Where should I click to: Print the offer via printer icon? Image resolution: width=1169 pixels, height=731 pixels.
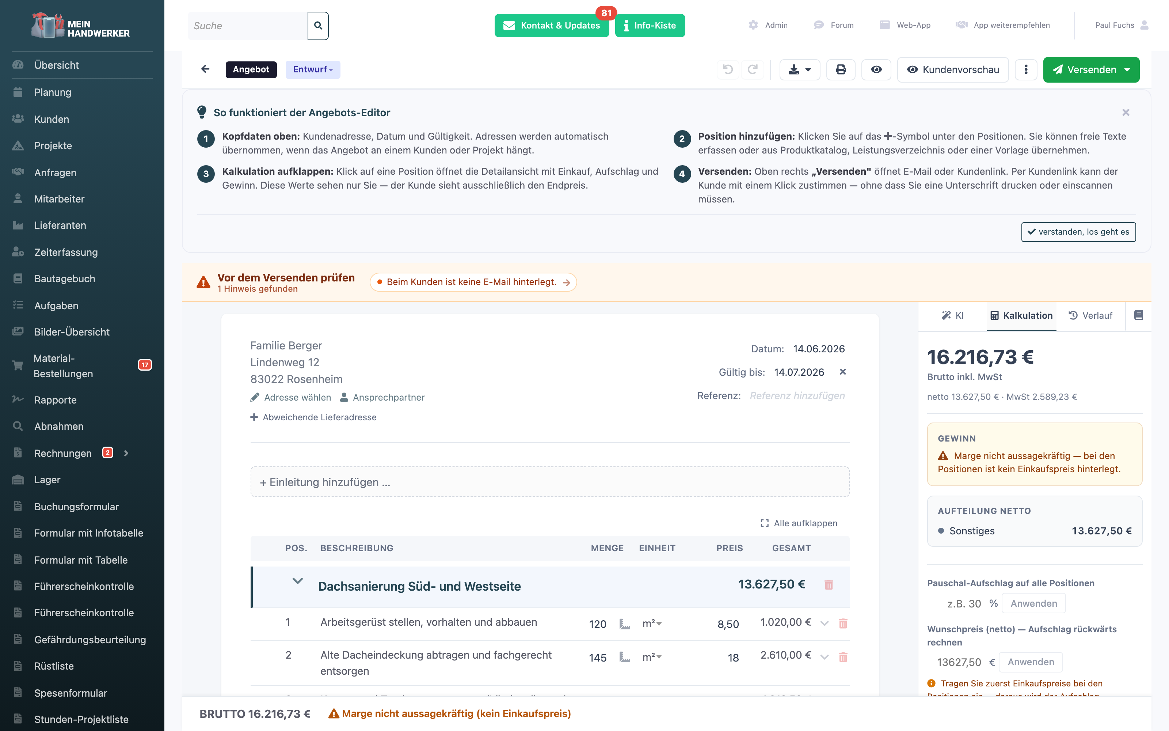tap(841, 69)
